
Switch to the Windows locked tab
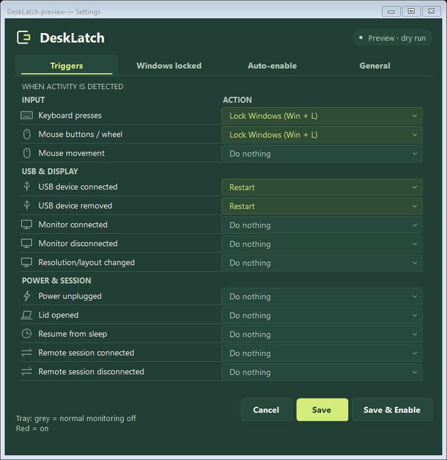pos(169,66)
